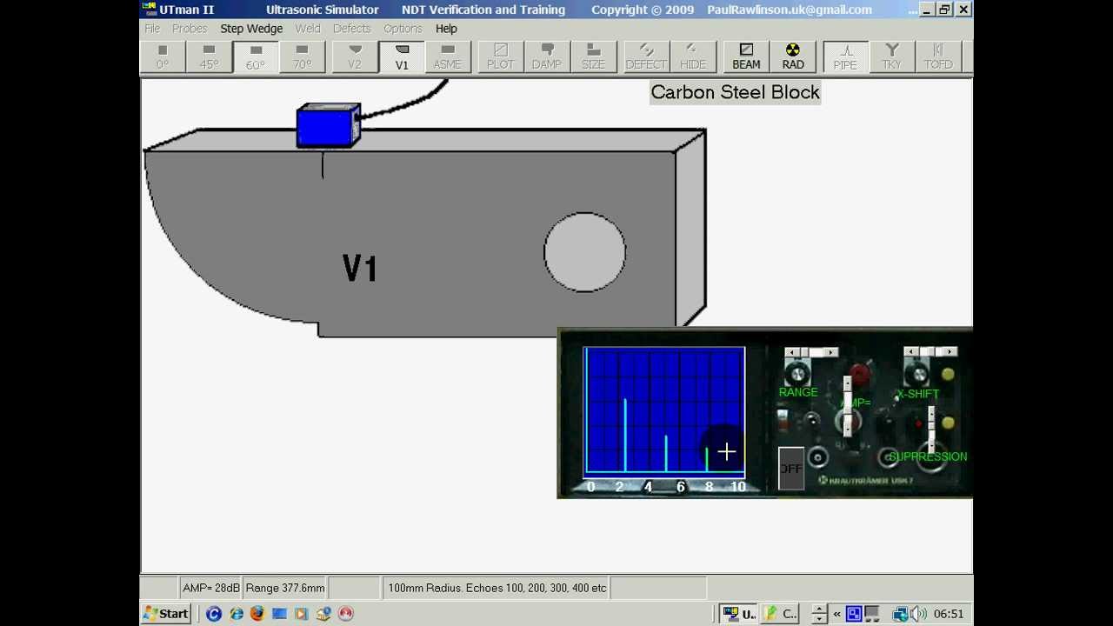
Task: Click the PLOT toolbar icon
Action: coord(500,57)
